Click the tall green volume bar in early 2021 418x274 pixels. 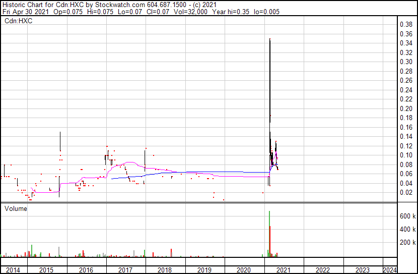[x=269, y=234]
